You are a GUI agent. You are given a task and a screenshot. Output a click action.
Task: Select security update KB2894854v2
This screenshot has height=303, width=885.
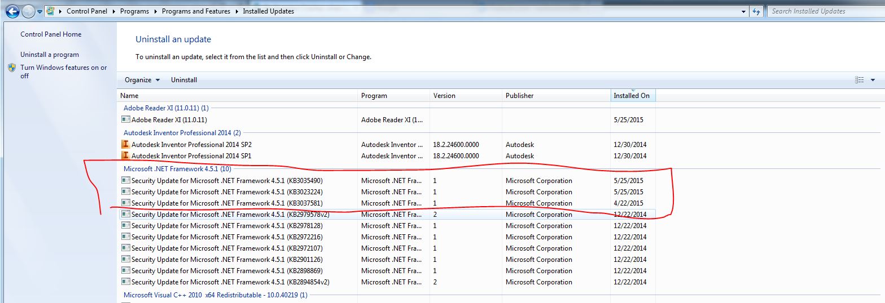[x=388, y=282]
